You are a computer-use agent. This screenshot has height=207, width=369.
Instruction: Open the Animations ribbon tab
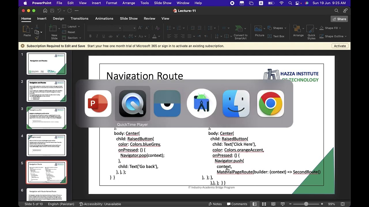coord(104,18)
